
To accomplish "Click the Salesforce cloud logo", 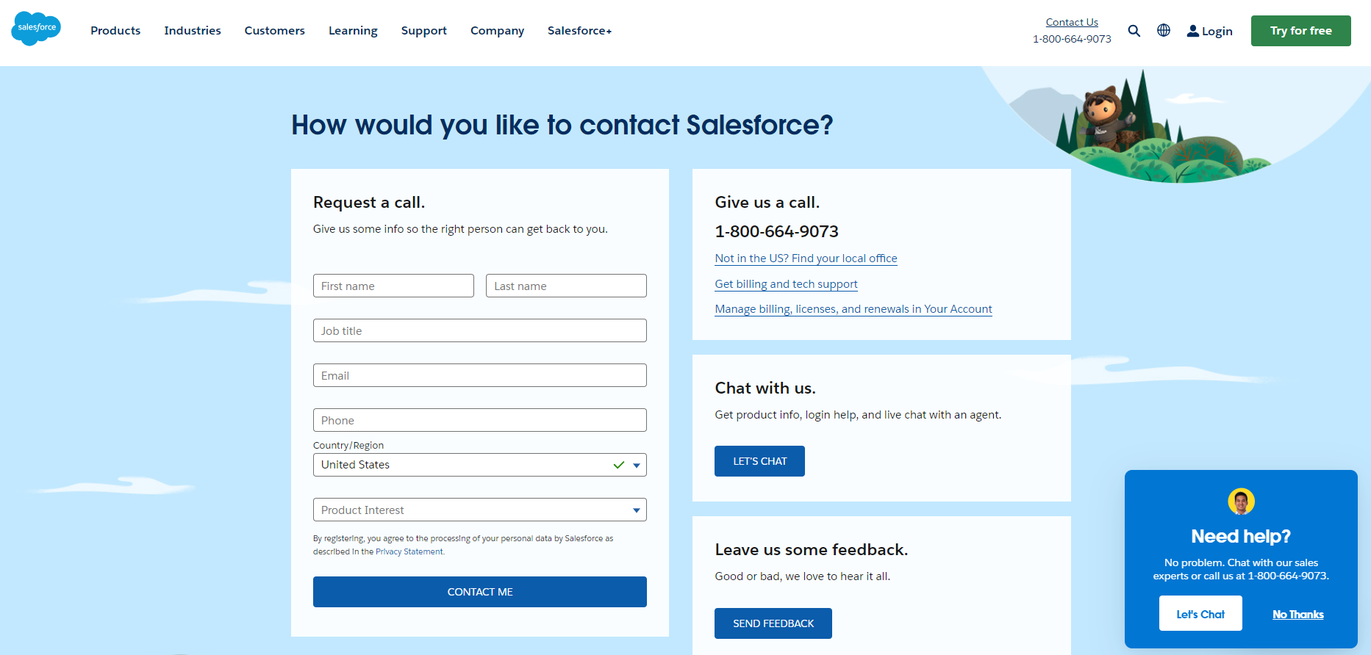I will (36, 29).
